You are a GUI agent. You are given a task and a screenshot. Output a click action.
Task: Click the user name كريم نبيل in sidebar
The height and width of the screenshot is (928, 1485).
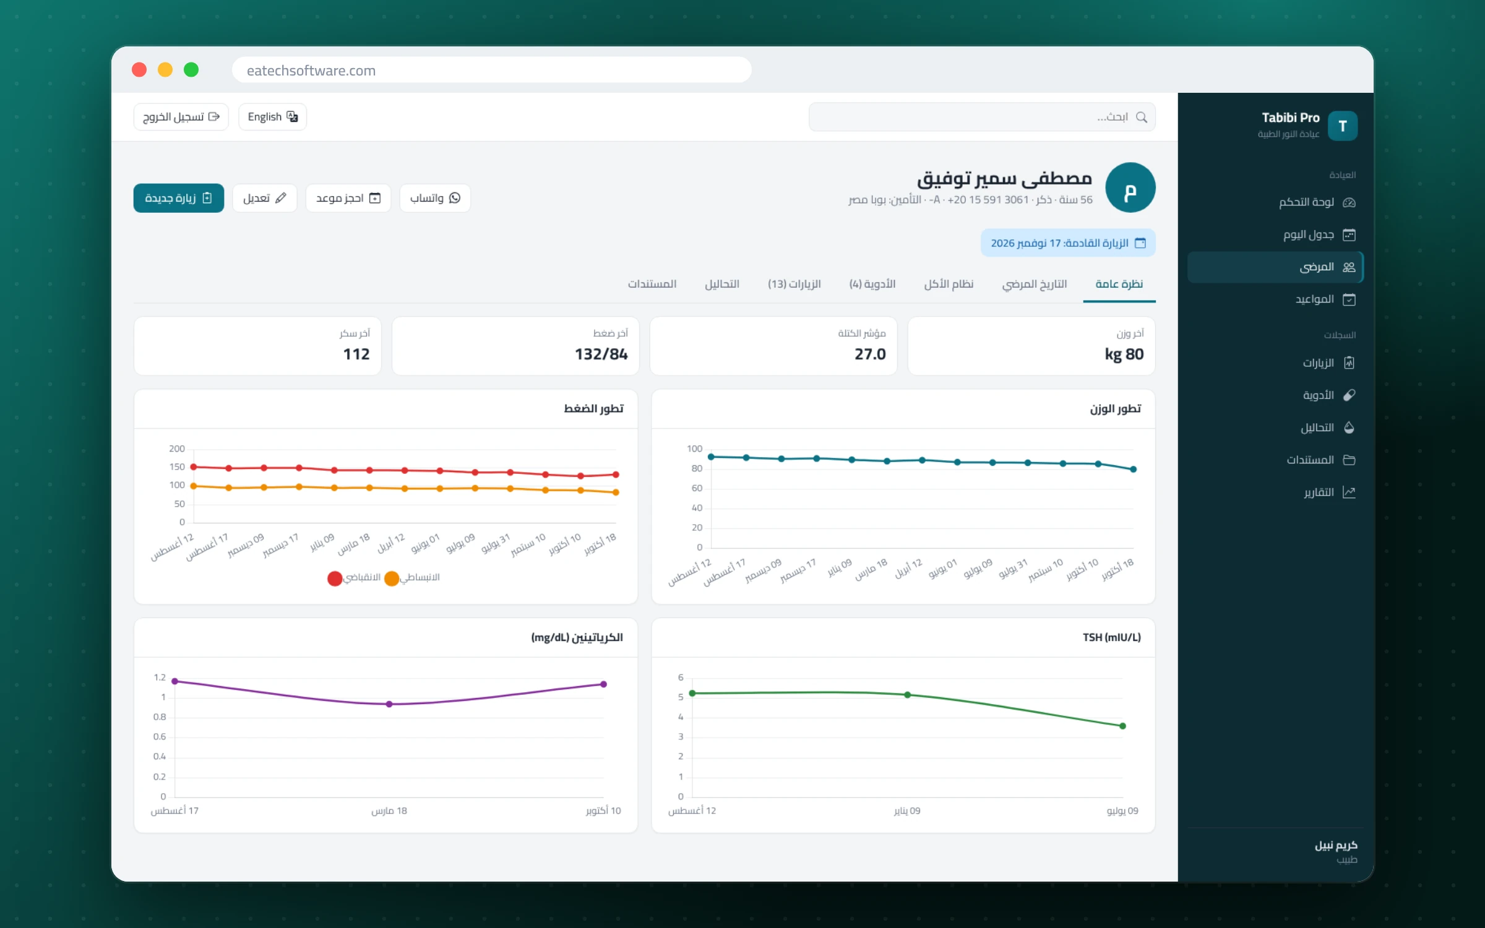[x=1336, y=845]
